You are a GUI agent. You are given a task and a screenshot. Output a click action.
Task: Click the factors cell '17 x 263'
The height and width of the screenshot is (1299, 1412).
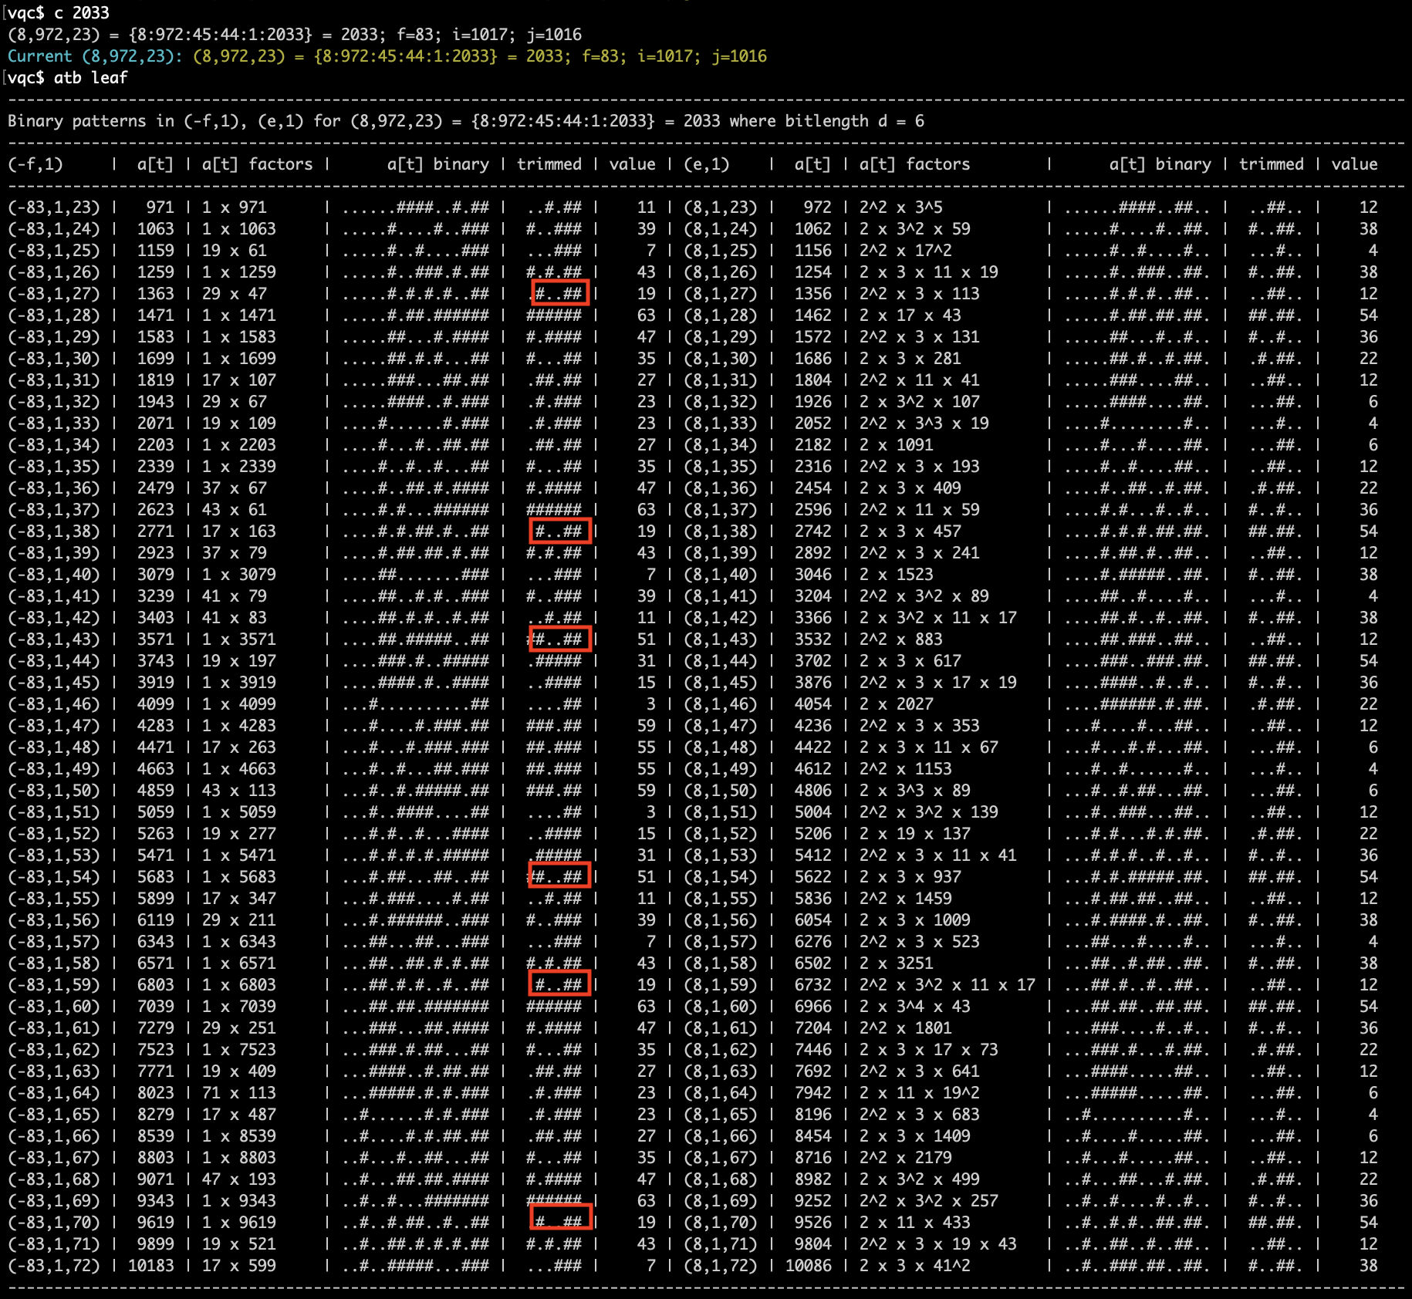coord(239,747)
